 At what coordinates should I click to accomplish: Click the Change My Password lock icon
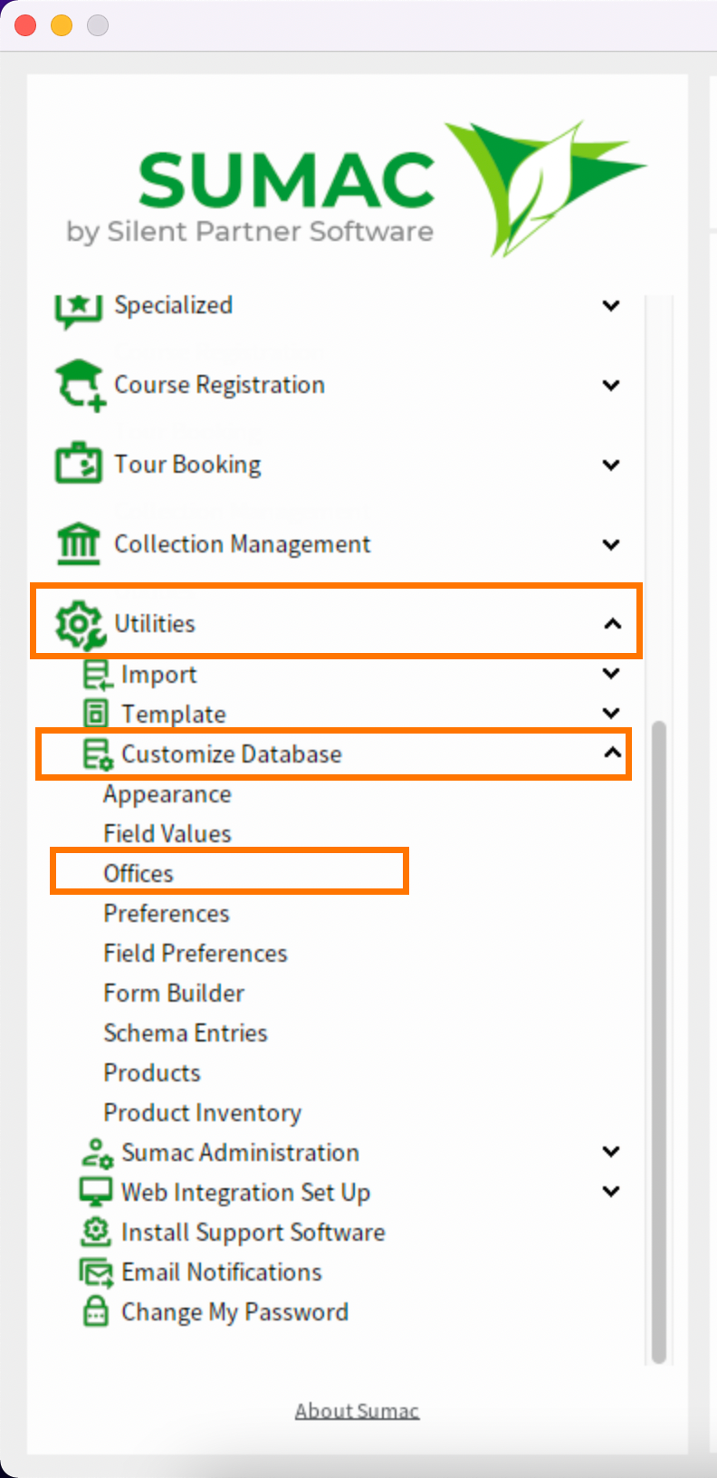(96, 1312)
